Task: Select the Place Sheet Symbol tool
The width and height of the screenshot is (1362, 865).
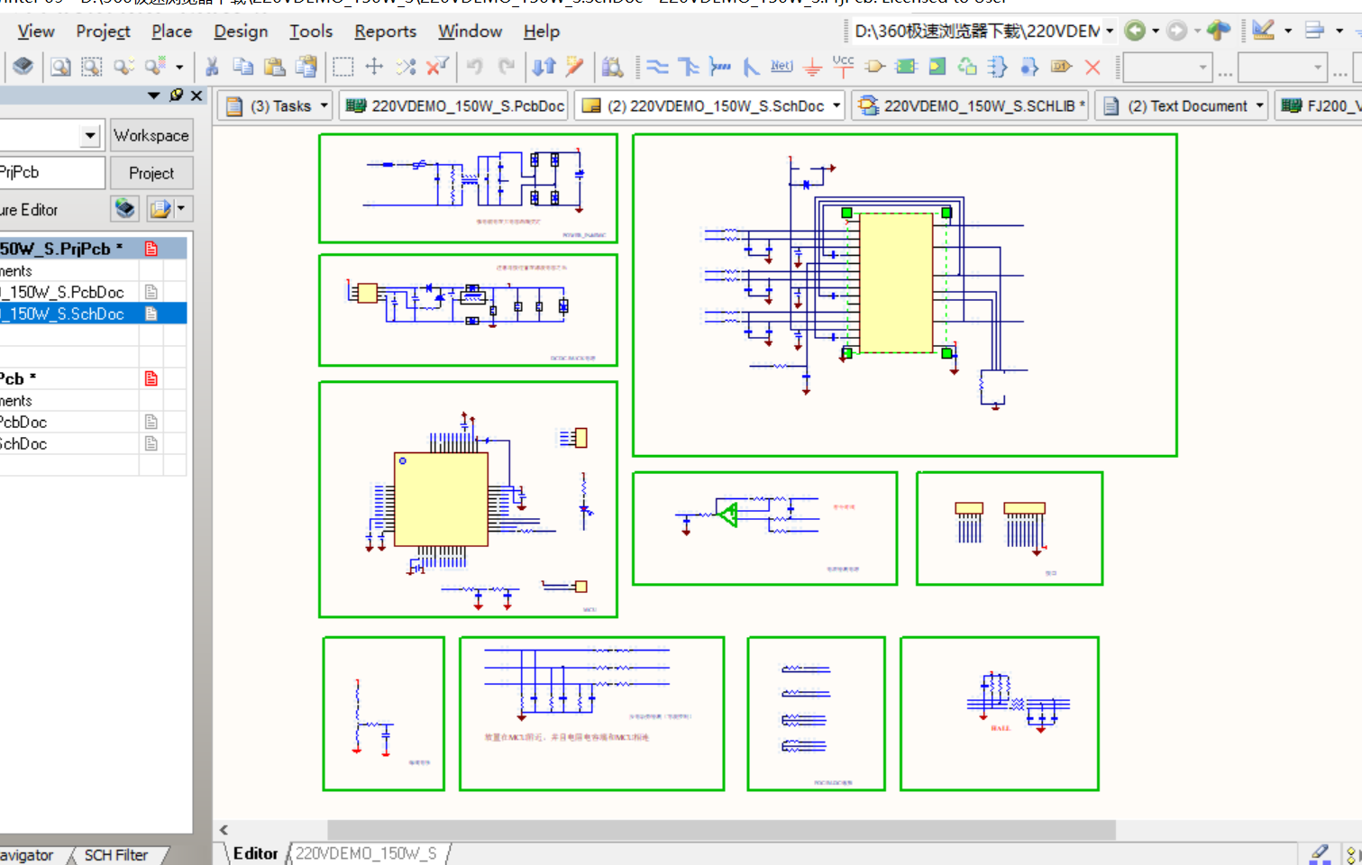Action: 906,66
